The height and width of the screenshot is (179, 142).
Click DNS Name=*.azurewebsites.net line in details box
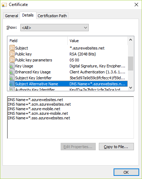[35, 100]
